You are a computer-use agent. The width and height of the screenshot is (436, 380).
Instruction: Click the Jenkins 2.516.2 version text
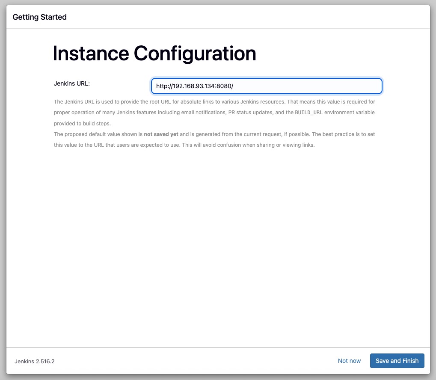35,361
